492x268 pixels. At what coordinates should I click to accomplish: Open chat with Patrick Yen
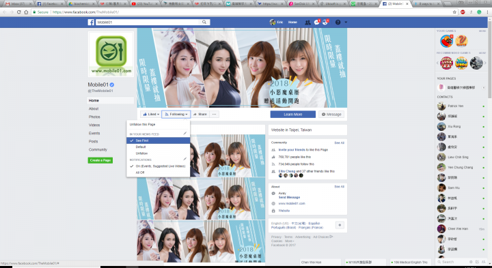tap(461, 106)
